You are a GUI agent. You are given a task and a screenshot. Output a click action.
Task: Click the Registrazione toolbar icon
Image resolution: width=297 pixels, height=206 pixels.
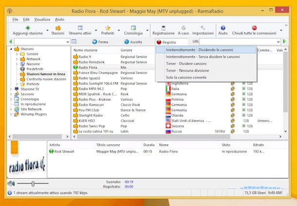164,28
